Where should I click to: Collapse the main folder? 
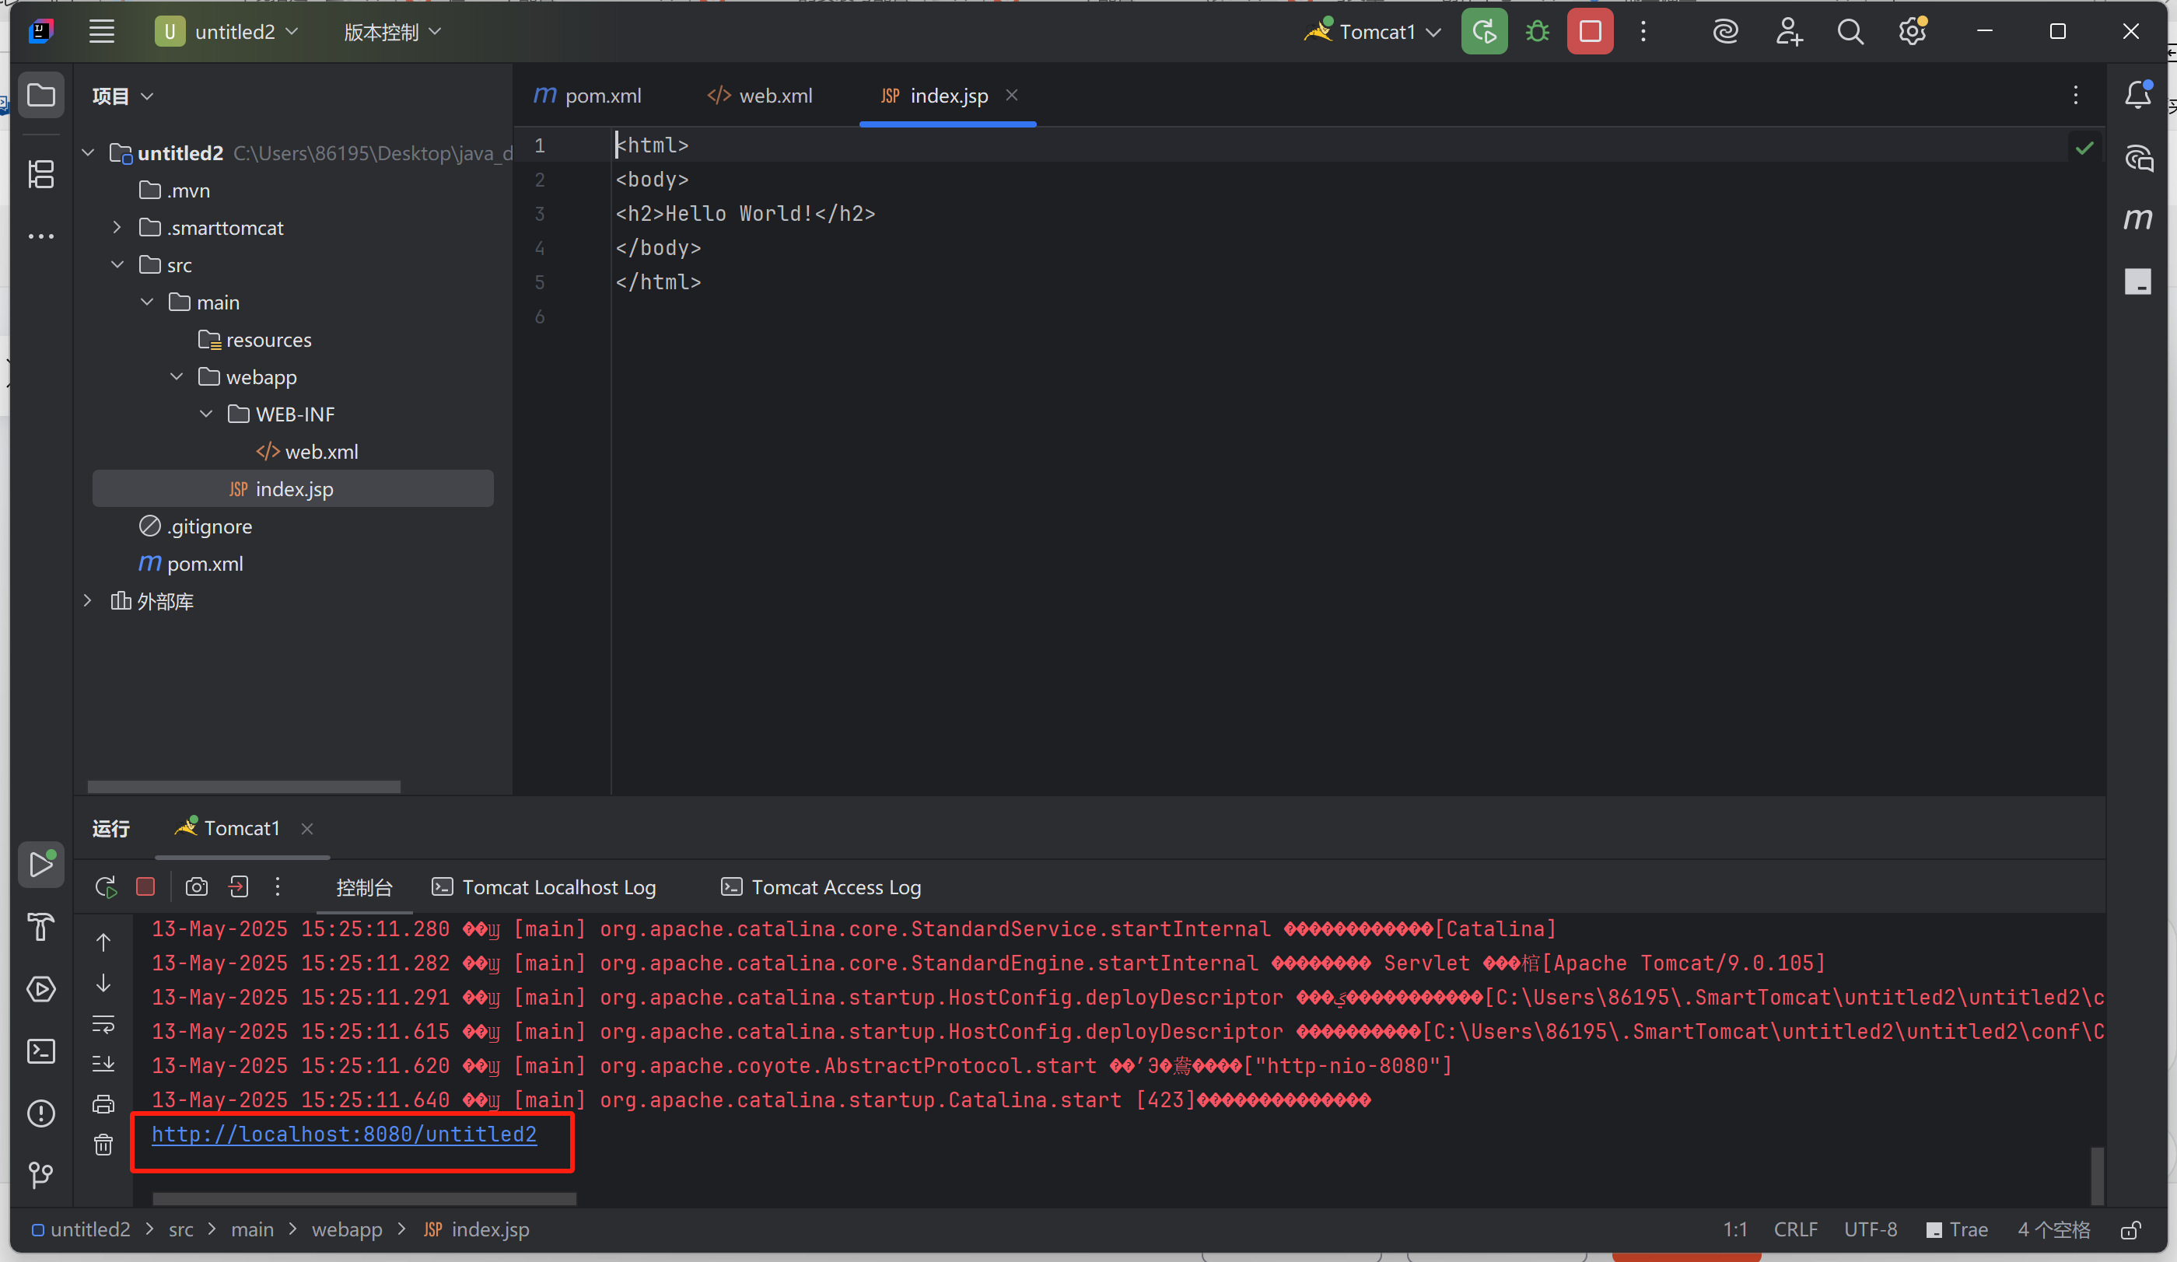[147, 302]
